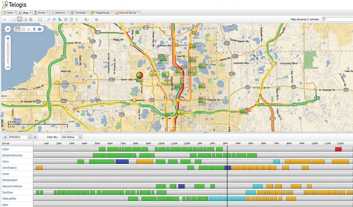Select the marquee selection tool on the map
This screenshot has width=353, height=207.
point(23,29)
